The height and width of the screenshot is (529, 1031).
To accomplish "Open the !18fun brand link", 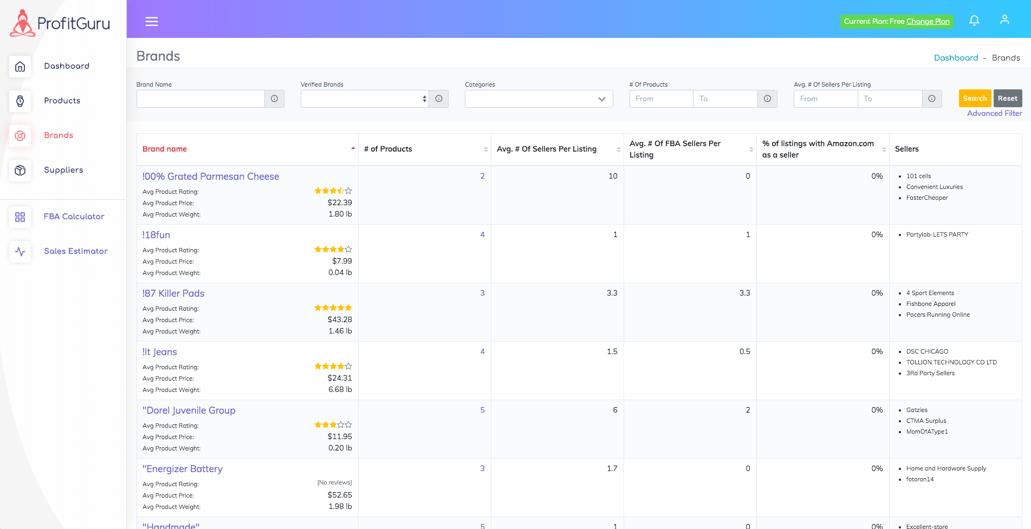I will (157, 235).
